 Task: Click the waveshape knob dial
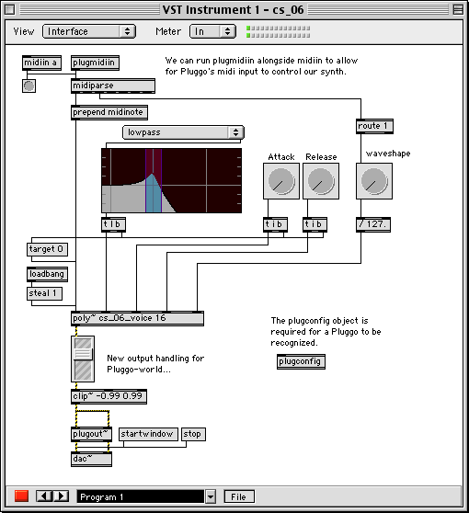374,181
